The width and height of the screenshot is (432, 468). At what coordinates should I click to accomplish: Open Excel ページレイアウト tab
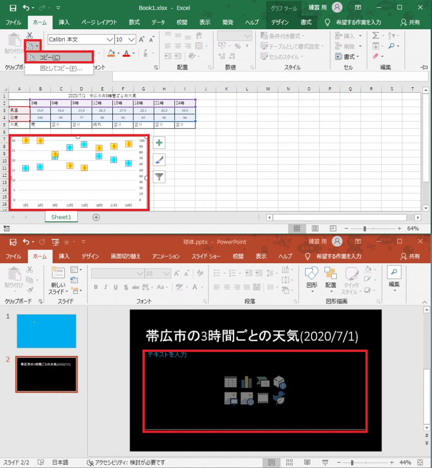pos(99,22)
